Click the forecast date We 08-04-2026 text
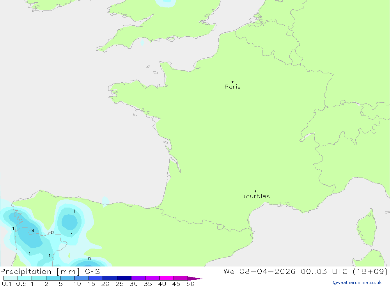 coord(259,272)
